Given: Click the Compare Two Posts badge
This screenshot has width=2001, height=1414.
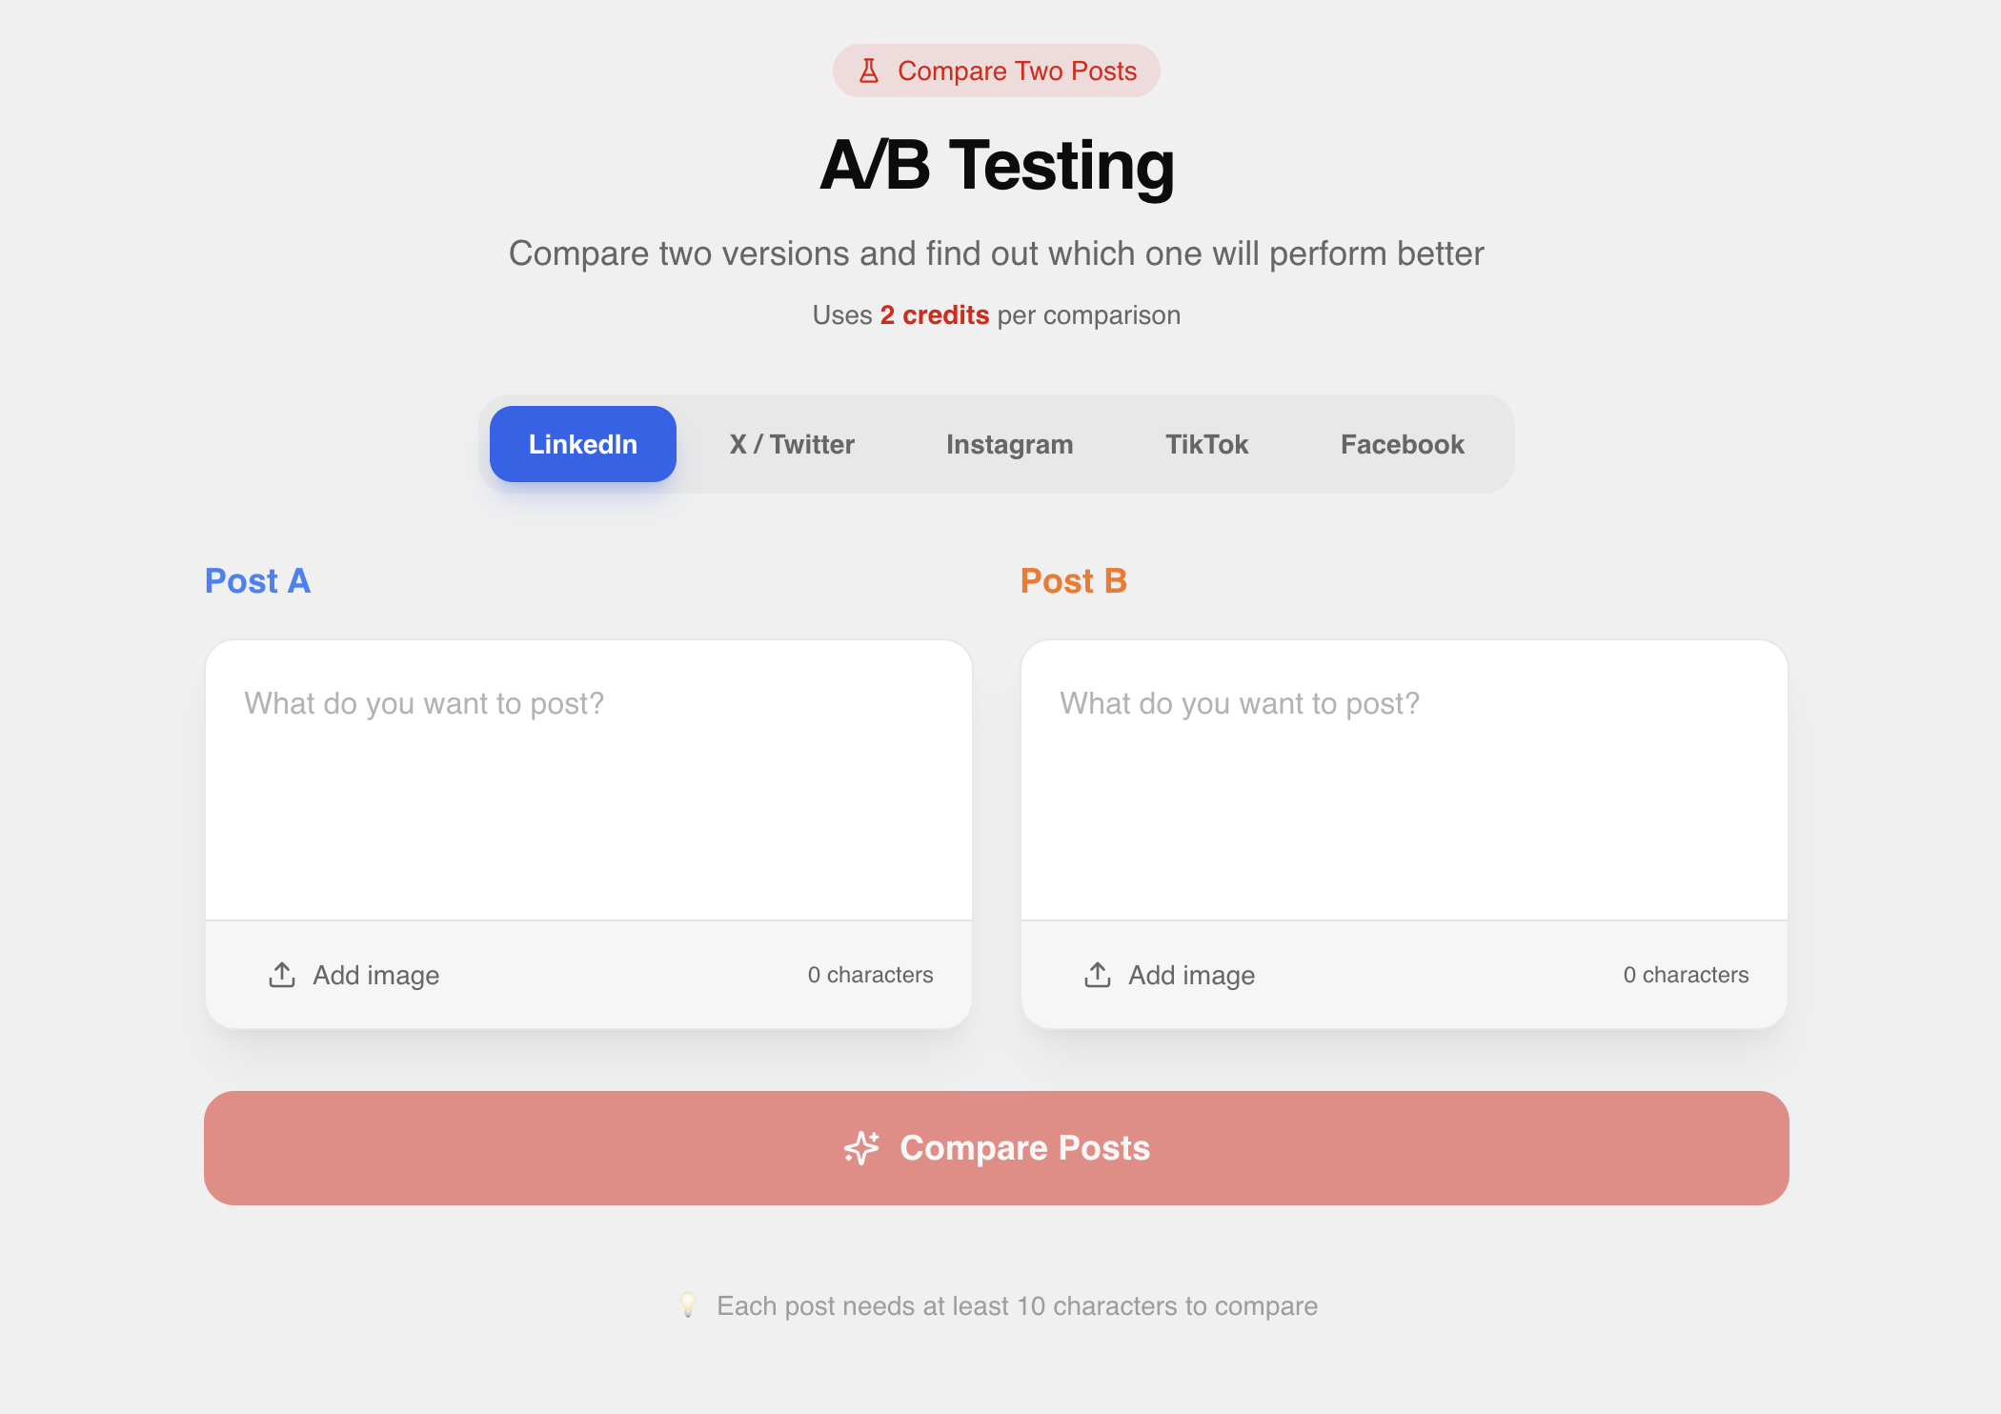Looking at the screenshot, I should tap(997, 70).
